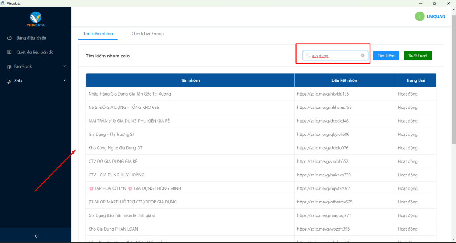
Task: Collapse the sidebar with the left arrow
Action: (36, 236)
